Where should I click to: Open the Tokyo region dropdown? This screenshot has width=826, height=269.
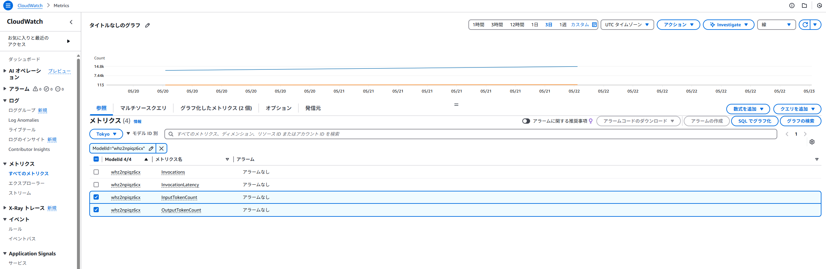[106, 134]
